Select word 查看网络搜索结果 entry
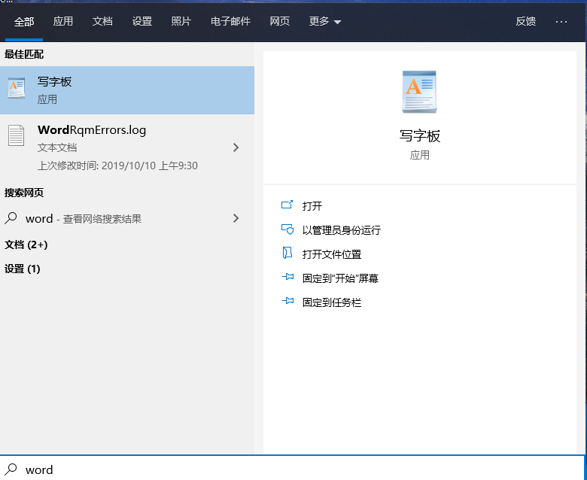The height and width of the screenshot is (480, 587). [x=127, y=218]
